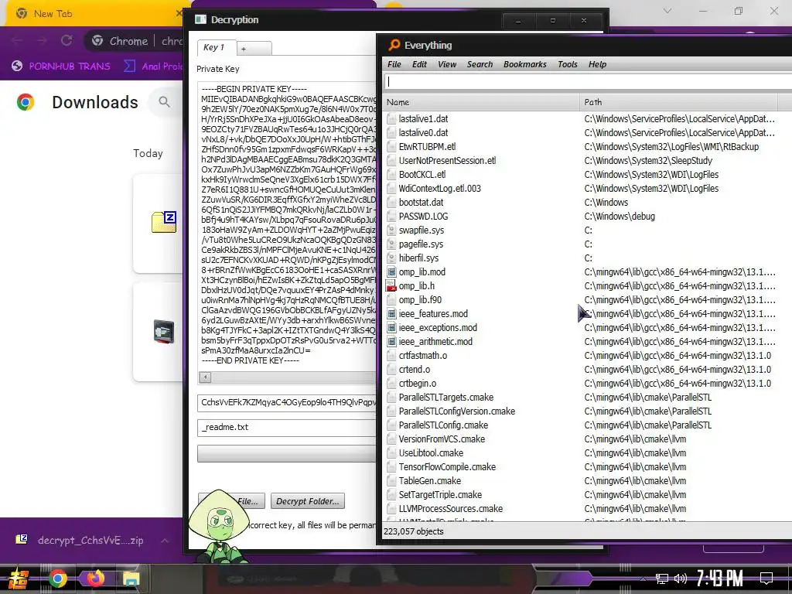Click the omp_lib.mod file icon
Viewport: 792px width, 594px height.
click(x=391, y=272)
